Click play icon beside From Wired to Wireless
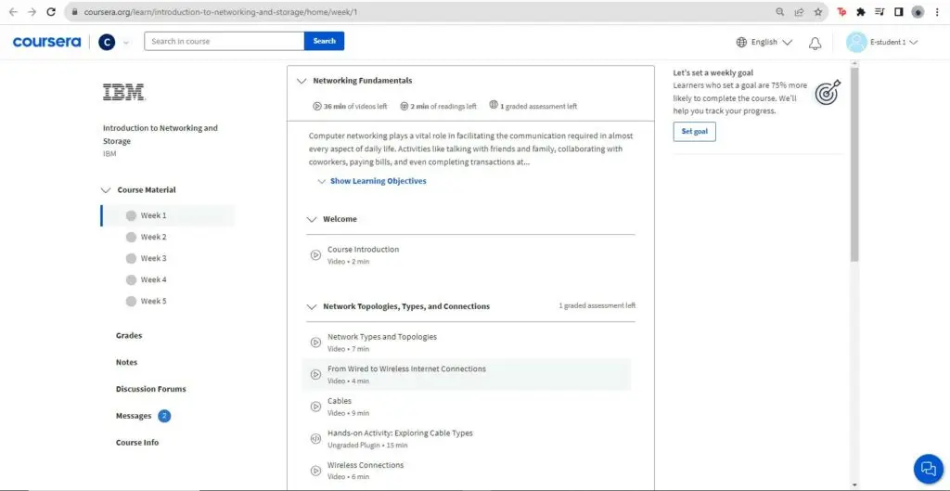This screenshot has height=491, width=950. point(315,375)
